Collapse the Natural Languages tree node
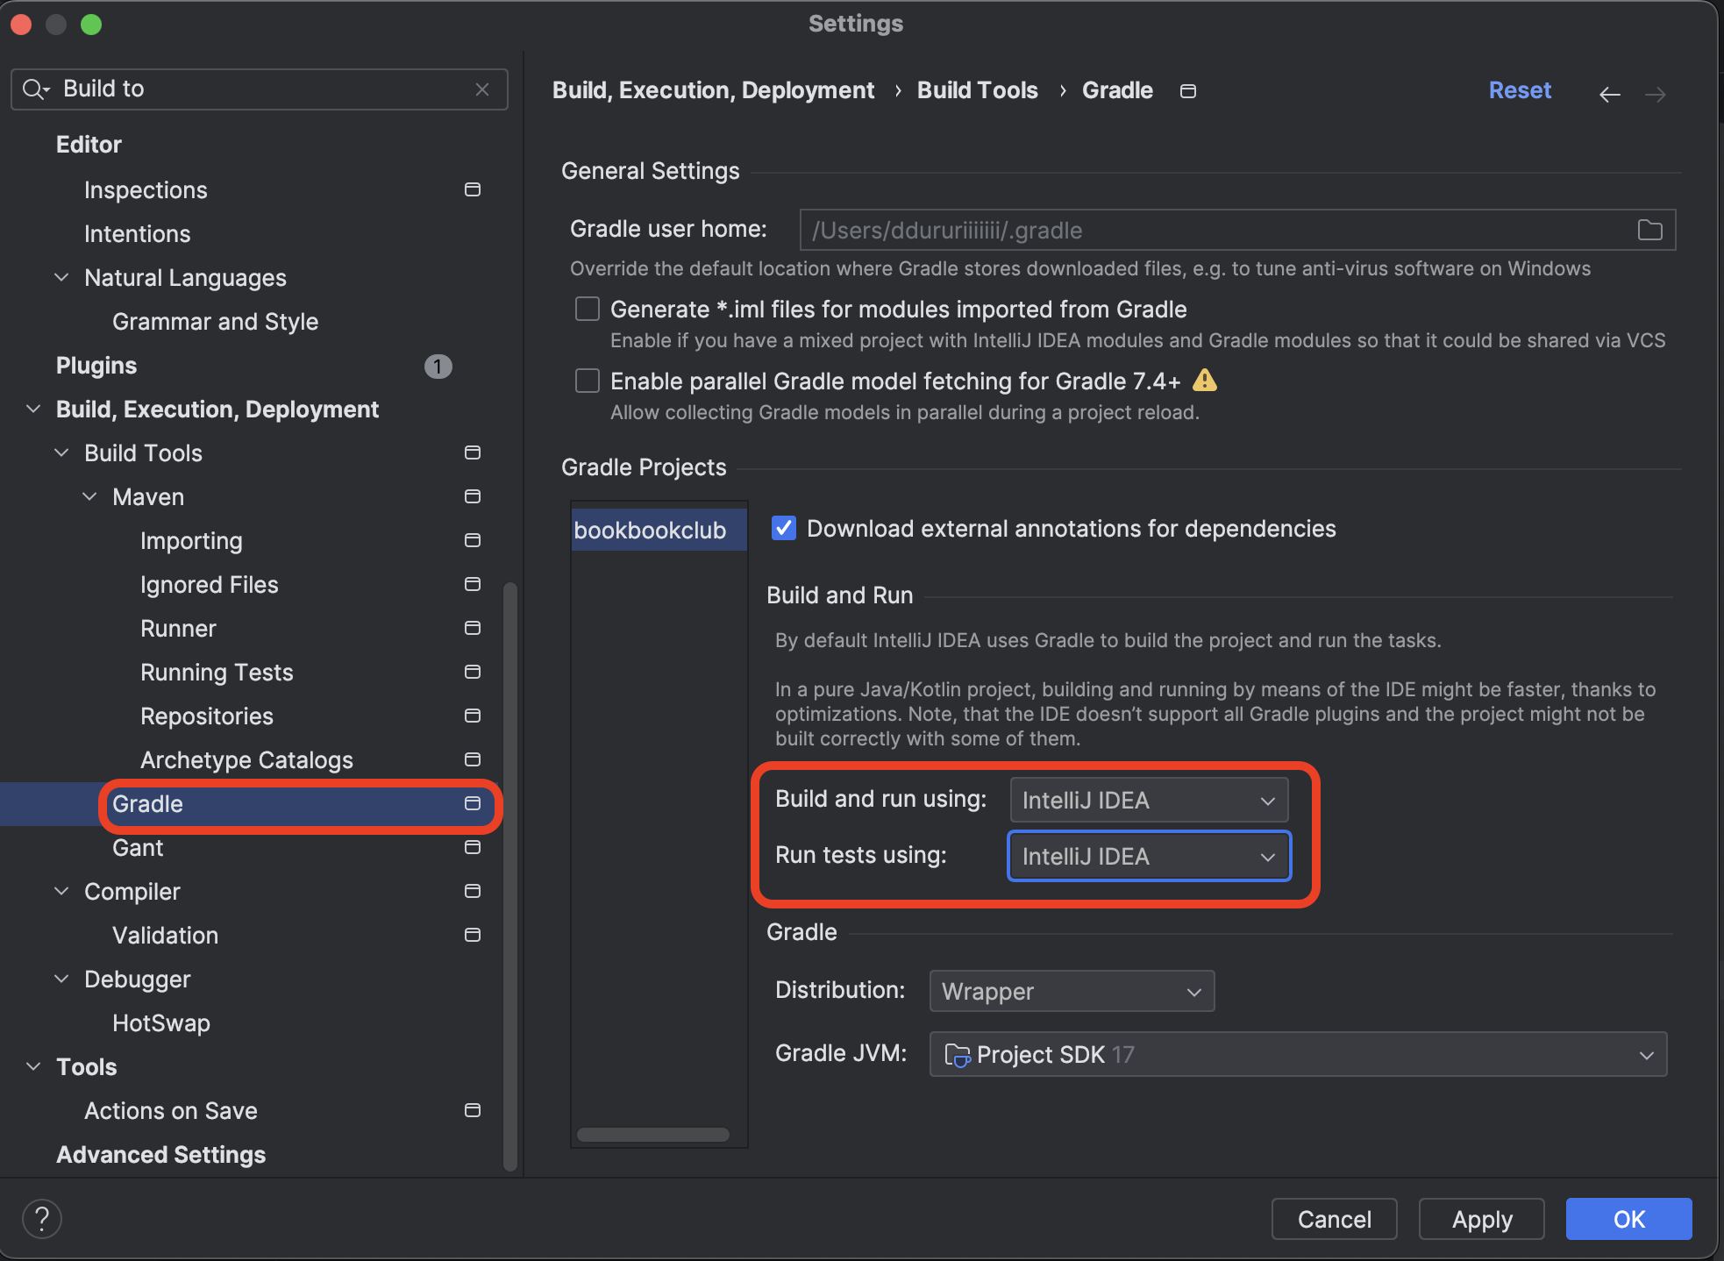 click(61, 277)
